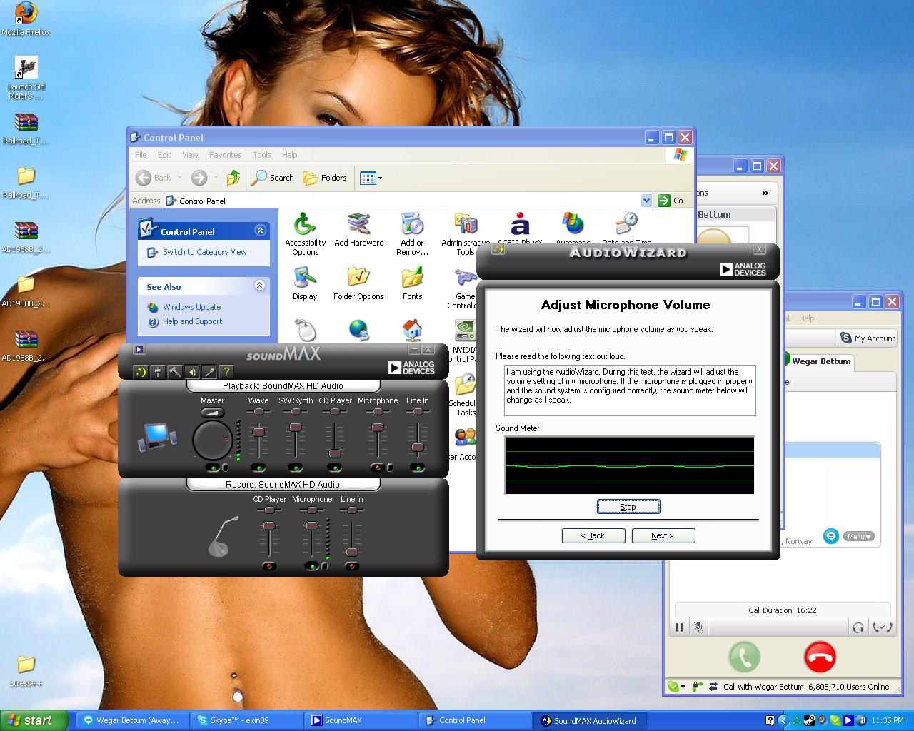Select Line In as record source

[351, 567]
